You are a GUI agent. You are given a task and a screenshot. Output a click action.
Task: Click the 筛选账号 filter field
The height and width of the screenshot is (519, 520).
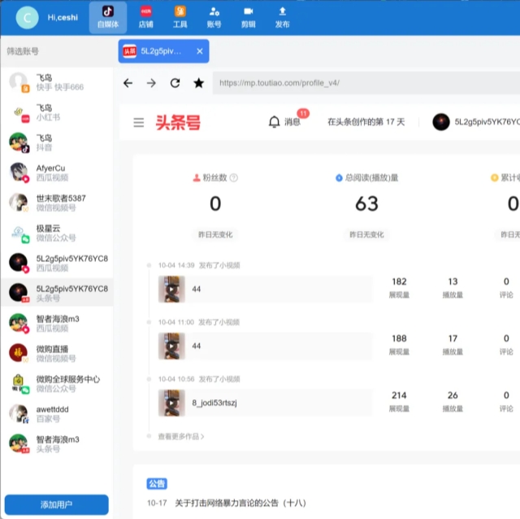(56, 51)
